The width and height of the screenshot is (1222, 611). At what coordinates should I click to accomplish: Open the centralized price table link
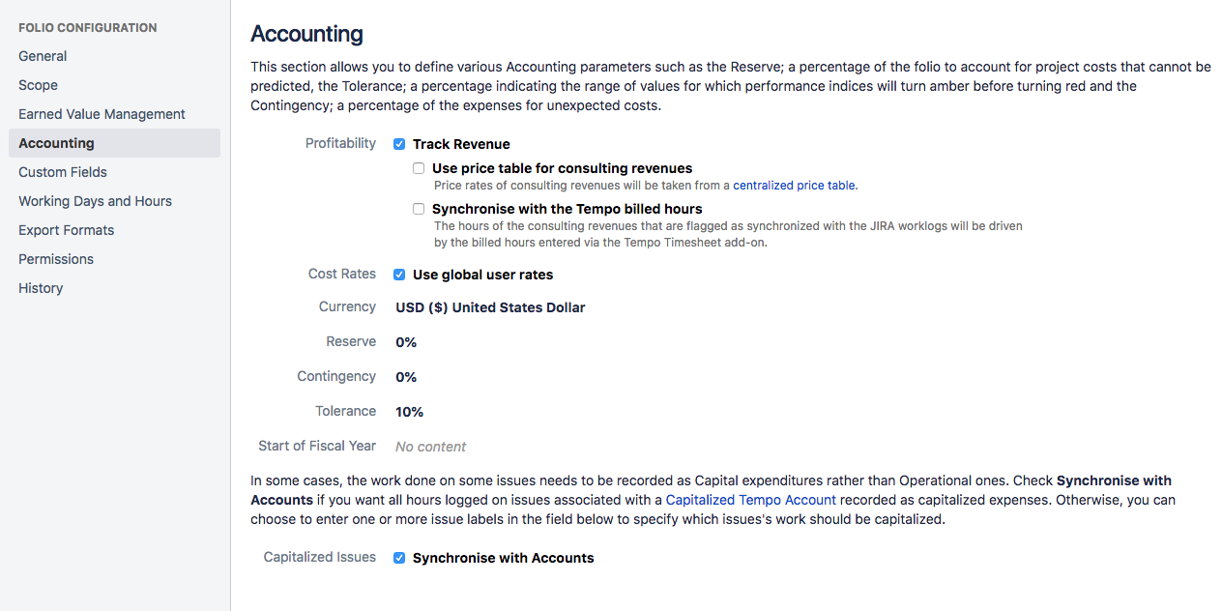793,185
